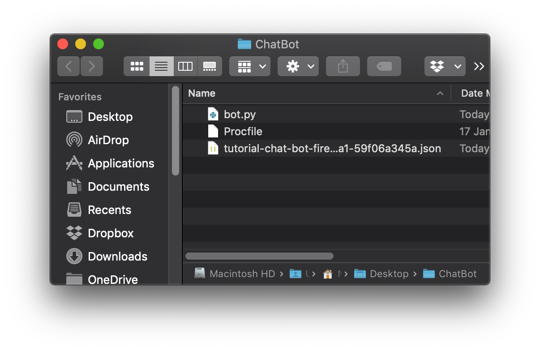
Task: Keep list view mode selected
Action: click(161, 66)
